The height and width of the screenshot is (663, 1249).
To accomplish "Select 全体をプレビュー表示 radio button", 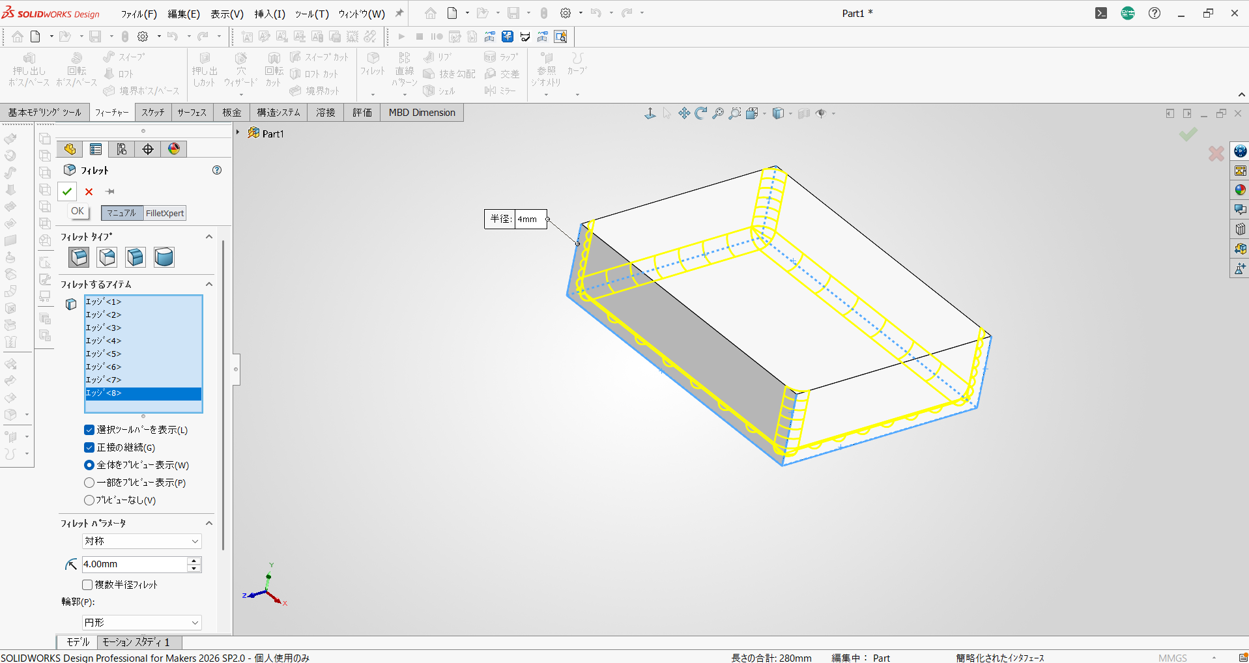I will (x=89, y=465).
